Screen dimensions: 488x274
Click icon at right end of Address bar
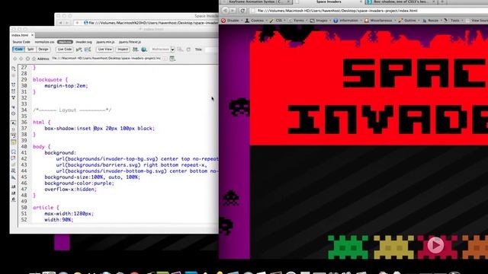(172, 59)
